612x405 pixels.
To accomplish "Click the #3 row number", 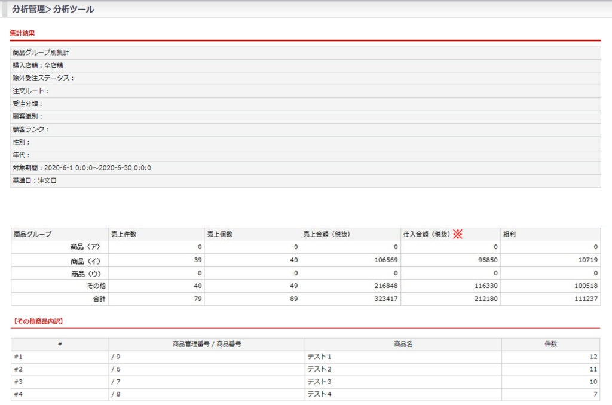I will 19,382.
